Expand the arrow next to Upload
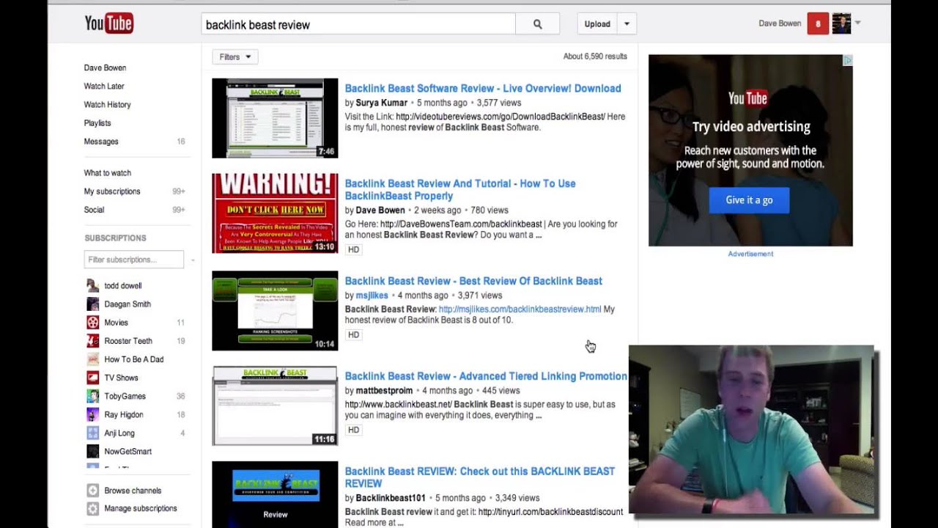This screenshot has width=938, height=528. [x=627, y=24]
